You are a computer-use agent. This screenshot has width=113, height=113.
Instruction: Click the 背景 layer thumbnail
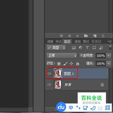coord(58,84)
